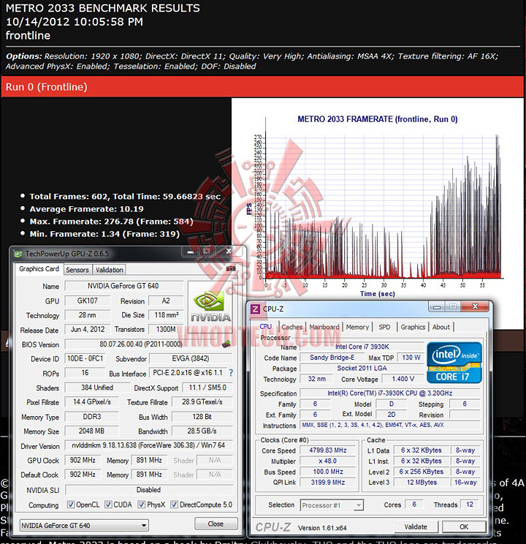The width and height of the screenshot is (526, 544).
Task: Click the Max TDP 130 W value
Action: coord(411,358)
